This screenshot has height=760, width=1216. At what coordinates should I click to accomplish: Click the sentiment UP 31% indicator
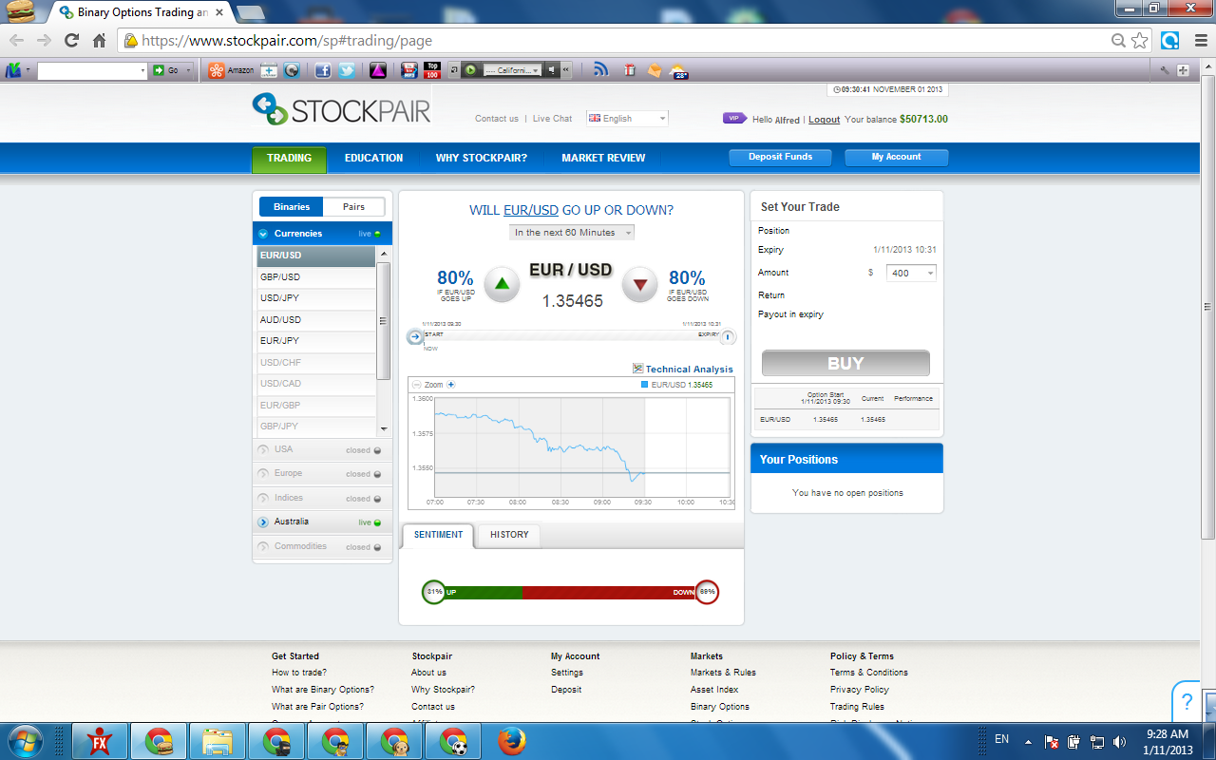tap(434, 592)
